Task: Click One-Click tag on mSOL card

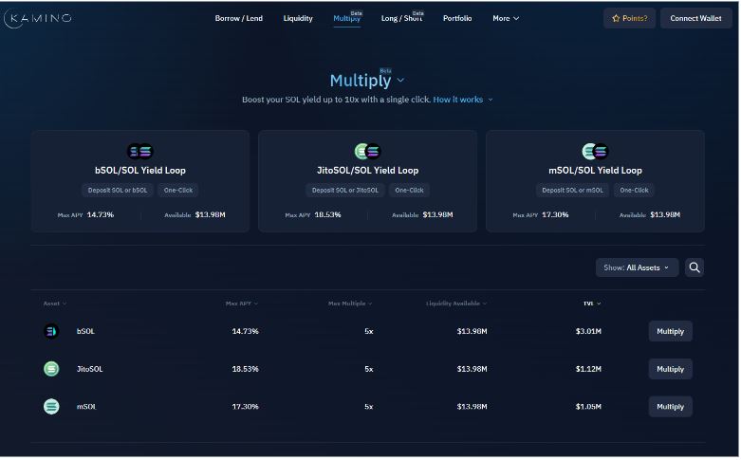Action: [x=634, y=191]
